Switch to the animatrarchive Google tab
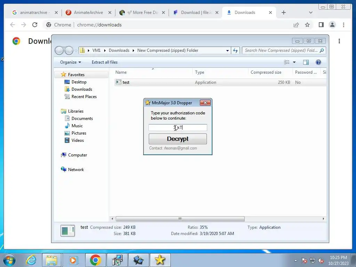 pos(35,13)
